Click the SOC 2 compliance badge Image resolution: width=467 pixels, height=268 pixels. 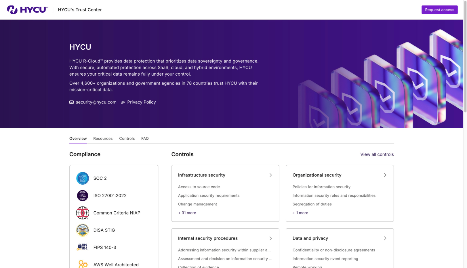pyautogui.click(x=83, y=178)
